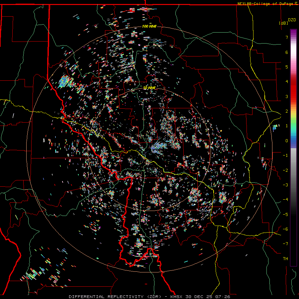Select the -4 value on color scale
Screen dimensions: 299x299
(285, 200)
